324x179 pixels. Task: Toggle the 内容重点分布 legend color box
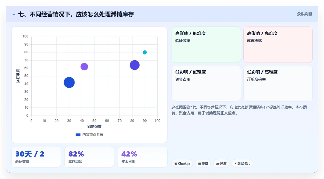point(78,135)
